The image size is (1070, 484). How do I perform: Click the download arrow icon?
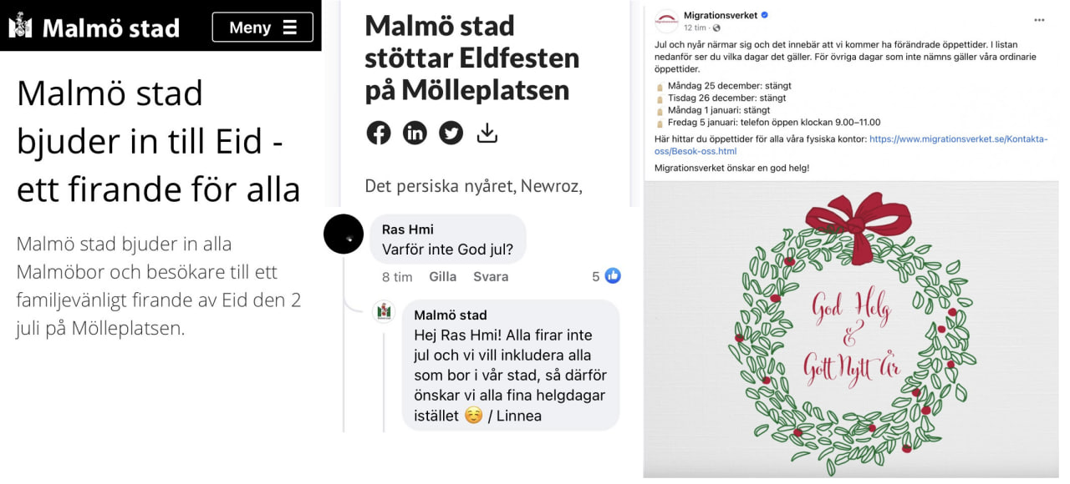point(487,133)
